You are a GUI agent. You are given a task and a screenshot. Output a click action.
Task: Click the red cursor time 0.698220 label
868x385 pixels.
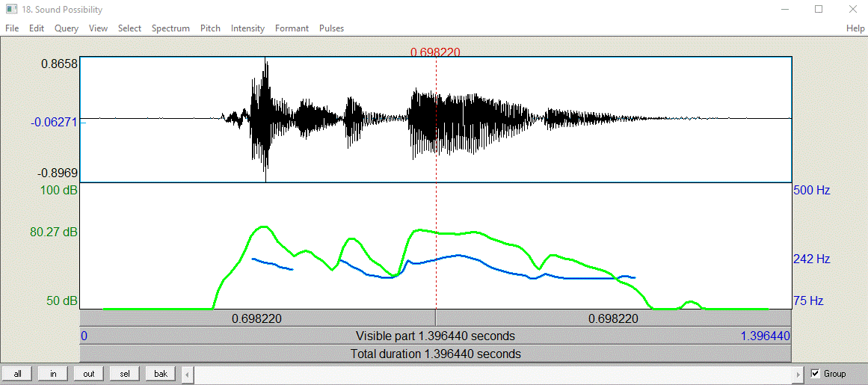tap(435, 52)
